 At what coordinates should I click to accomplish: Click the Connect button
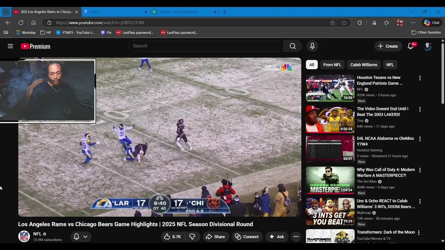[x=247, y=237]
